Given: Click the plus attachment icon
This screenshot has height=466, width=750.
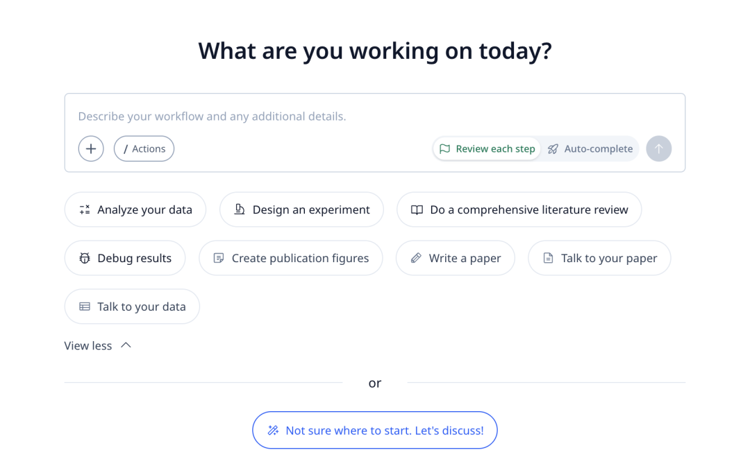Looking at the screenshot, I should 91,148.
